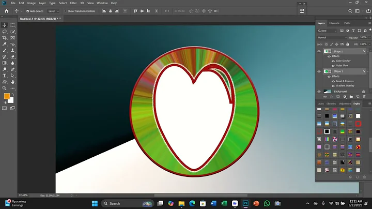This screenshot has width=372, height=209.
Task: Open the Styles panel flyout menu
Action: 369,103
